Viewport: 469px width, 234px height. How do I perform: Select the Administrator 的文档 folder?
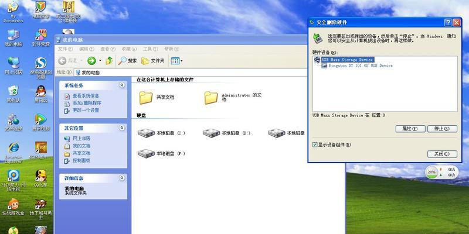click(x=233, y=98)
